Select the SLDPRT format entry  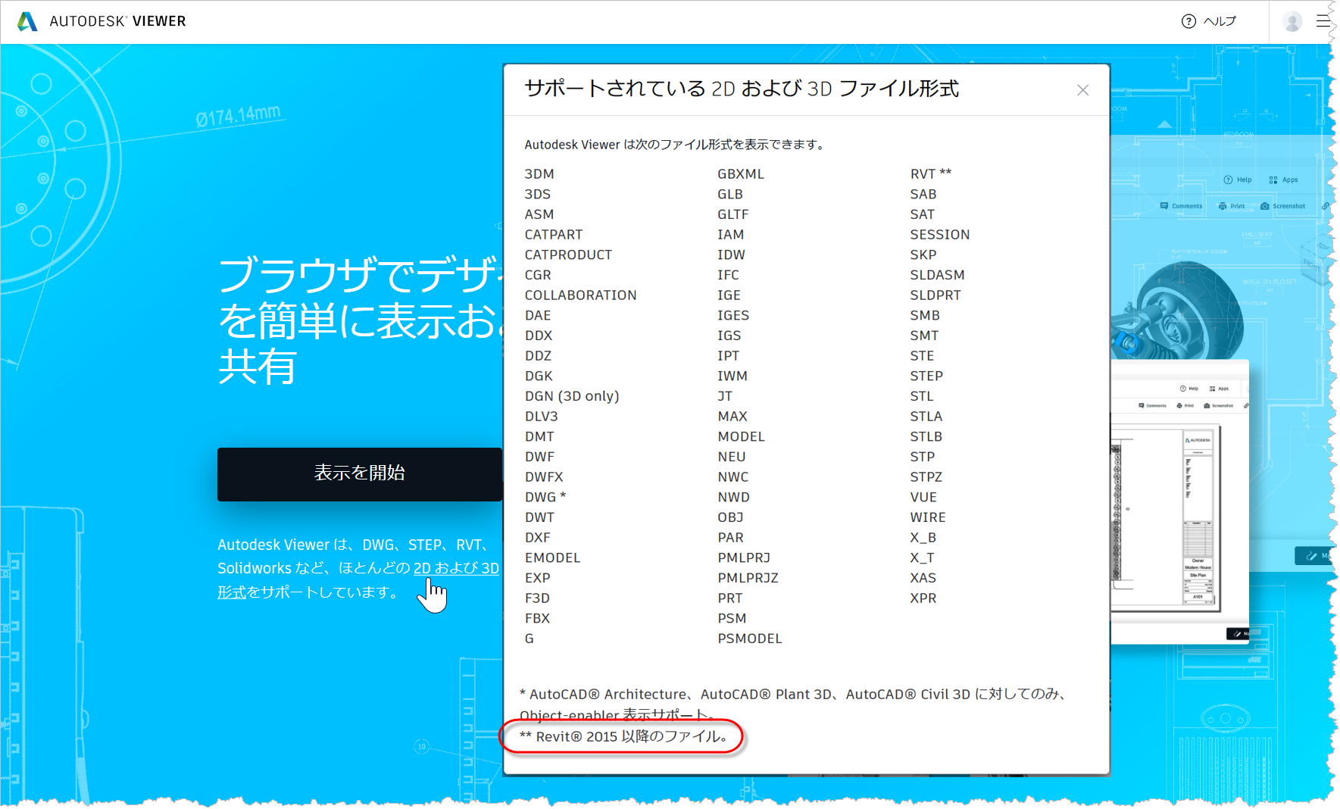pyautogui.click(x=935, y=295)
